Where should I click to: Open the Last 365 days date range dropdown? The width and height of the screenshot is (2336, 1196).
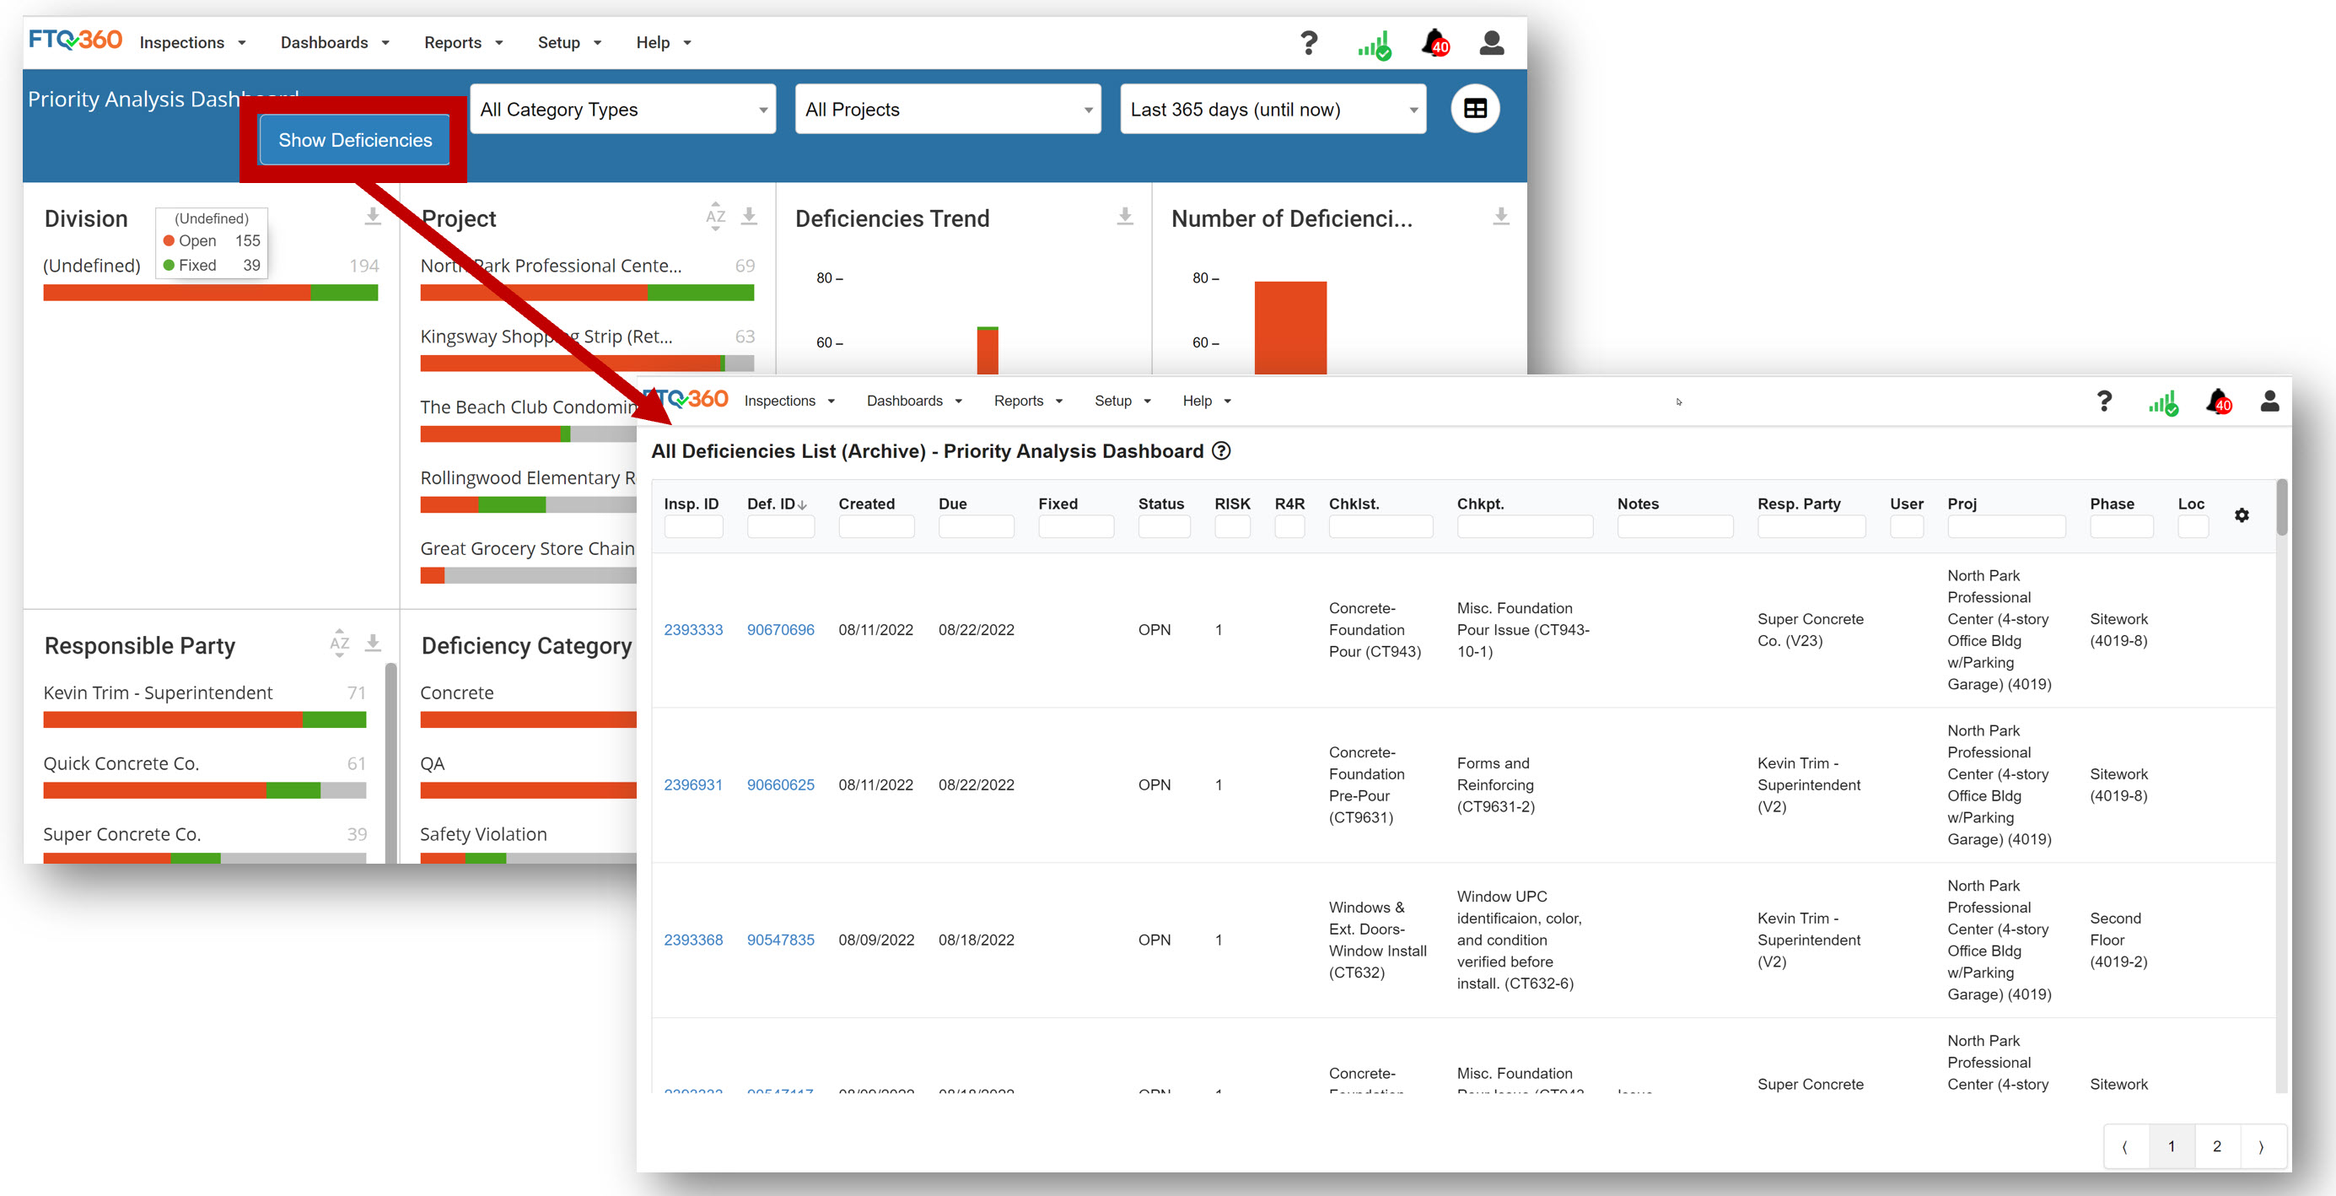click(x=1273, y=109)
